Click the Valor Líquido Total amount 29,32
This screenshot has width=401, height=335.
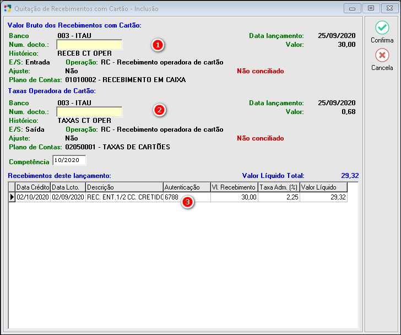pos(350,176)
